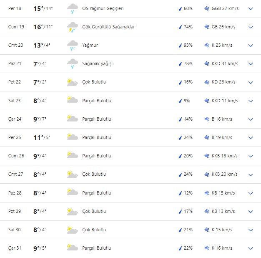Expand the Per 18 forecast details
Viewport: 261px width, 258px height.
click(251, 8)
